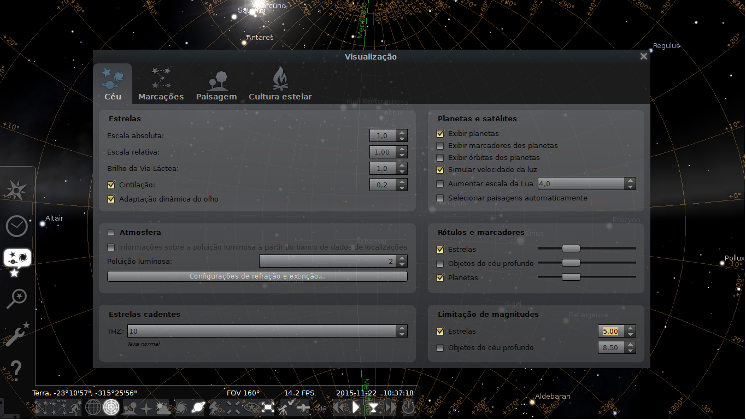Toggle nebulae galaxy spiral icon
This screenshot has width=746, height=420.
(x=181, y=407)
